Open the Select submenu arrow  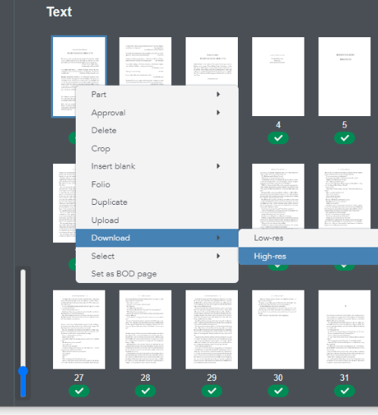point(218,256)
